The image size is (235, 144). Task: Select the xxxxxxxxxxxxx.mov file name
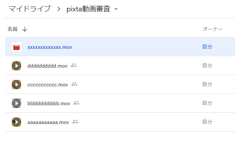click(x=50, y=47)
